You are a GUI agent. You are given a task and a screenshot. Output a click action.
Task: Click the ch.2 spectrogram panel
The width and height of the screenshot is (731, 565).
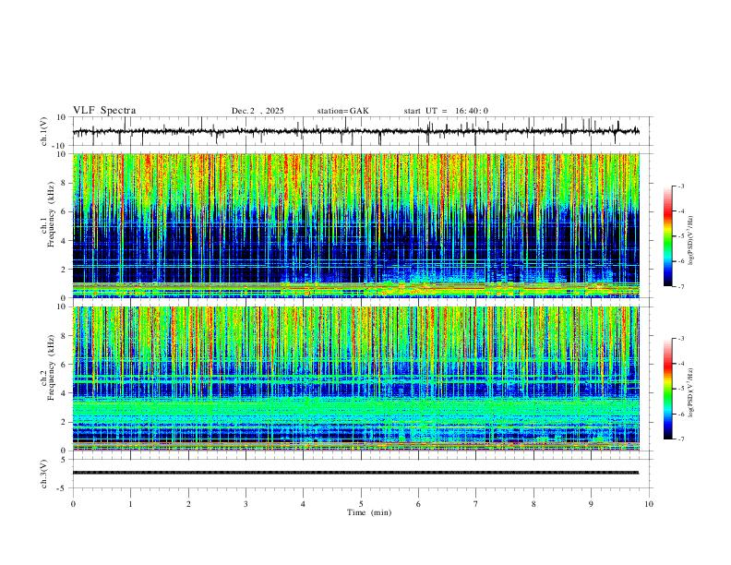tap(356, 379)
